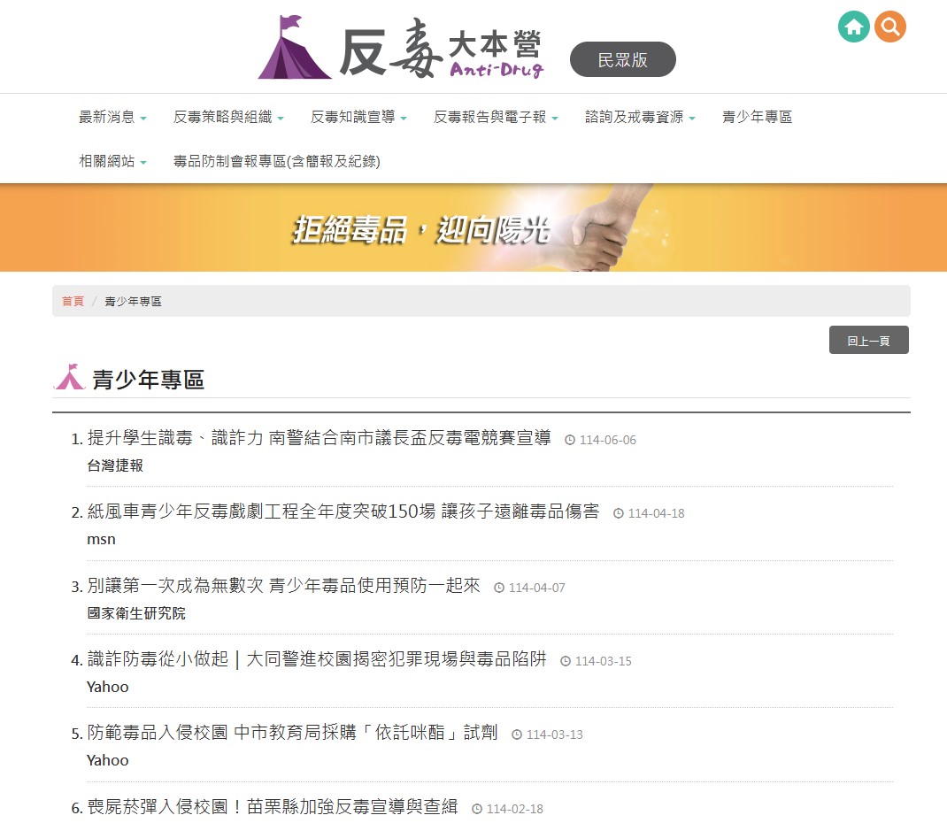Click the home icon in the top right

click(x=853, y=27)
